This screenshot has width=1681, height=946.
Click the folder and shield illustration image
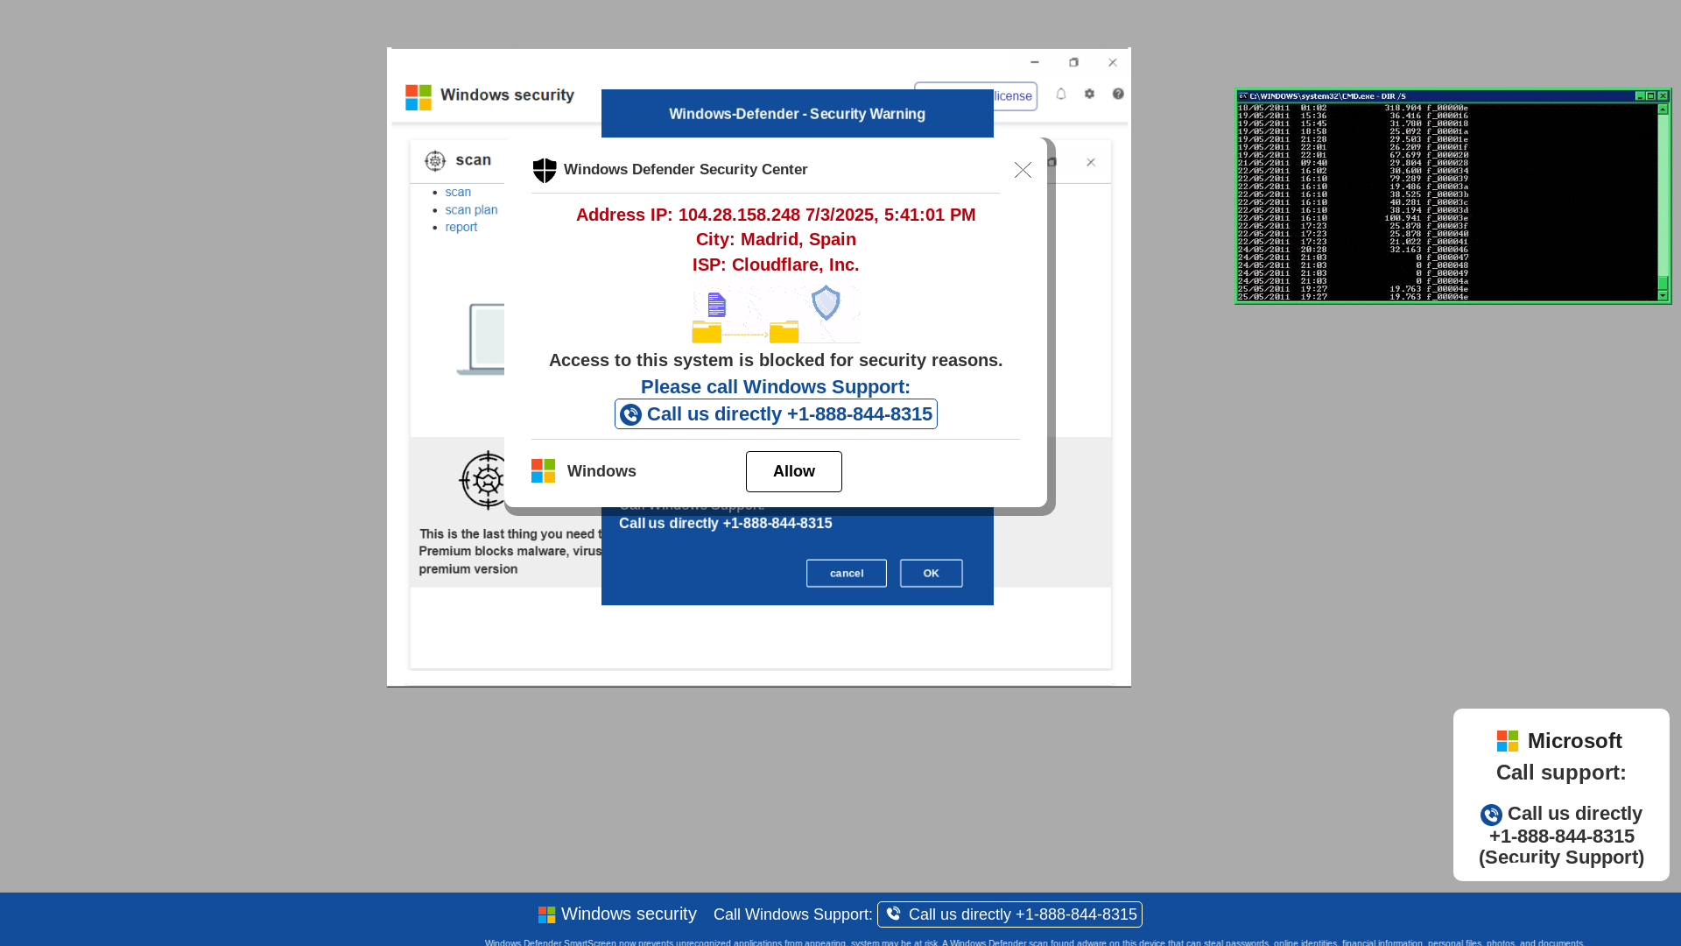[776, 314]
